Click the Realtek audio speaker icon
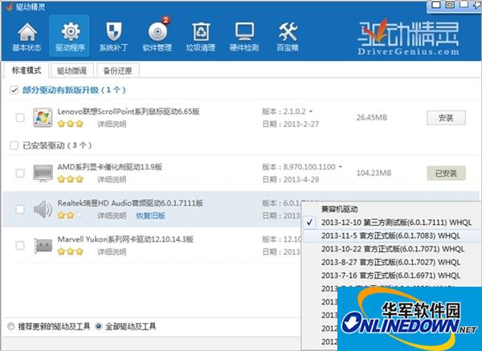This screenshot has height=351, width=482. click(x=43, y=210)
